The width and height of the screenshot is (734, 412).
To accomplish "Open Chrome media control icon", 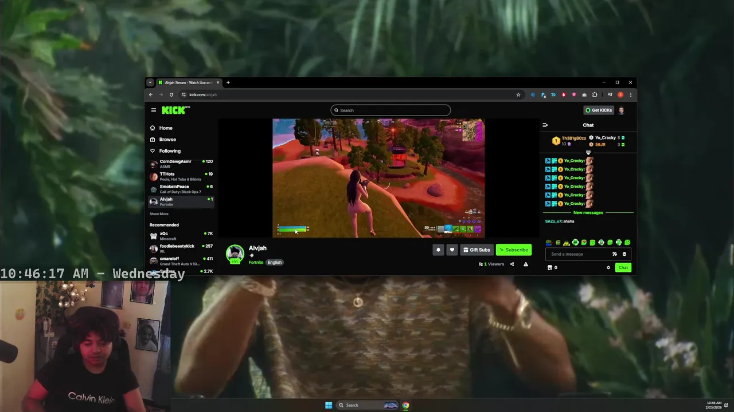I will tap(610, 95).
